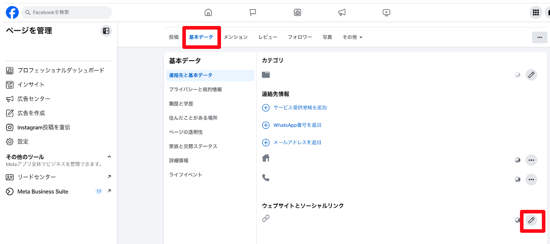
Task: Expand the その他 dropdown tab
Action: point(352,37)
